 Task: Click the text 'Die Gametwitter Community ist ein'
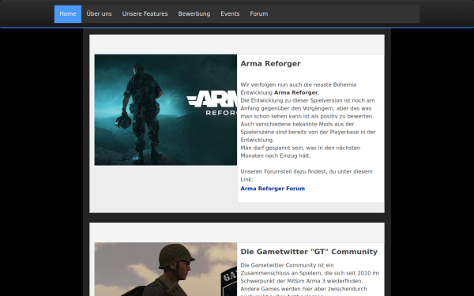[288, 265]
